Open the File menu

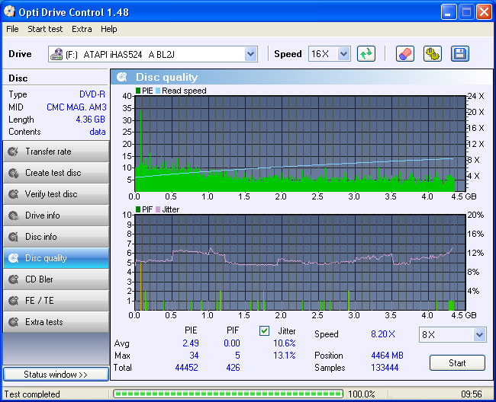12,29
